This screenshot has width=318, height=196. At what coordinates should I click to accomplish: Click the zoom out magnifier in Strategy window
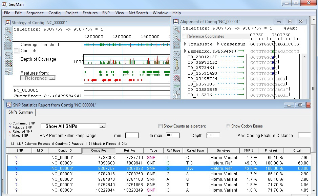(x=8, y=38)
